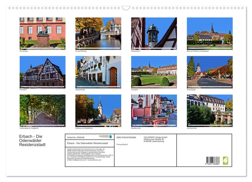Select the Marktbrunnen fountain image
Viewport: 252px width, 182px height.
click(154, 111)
